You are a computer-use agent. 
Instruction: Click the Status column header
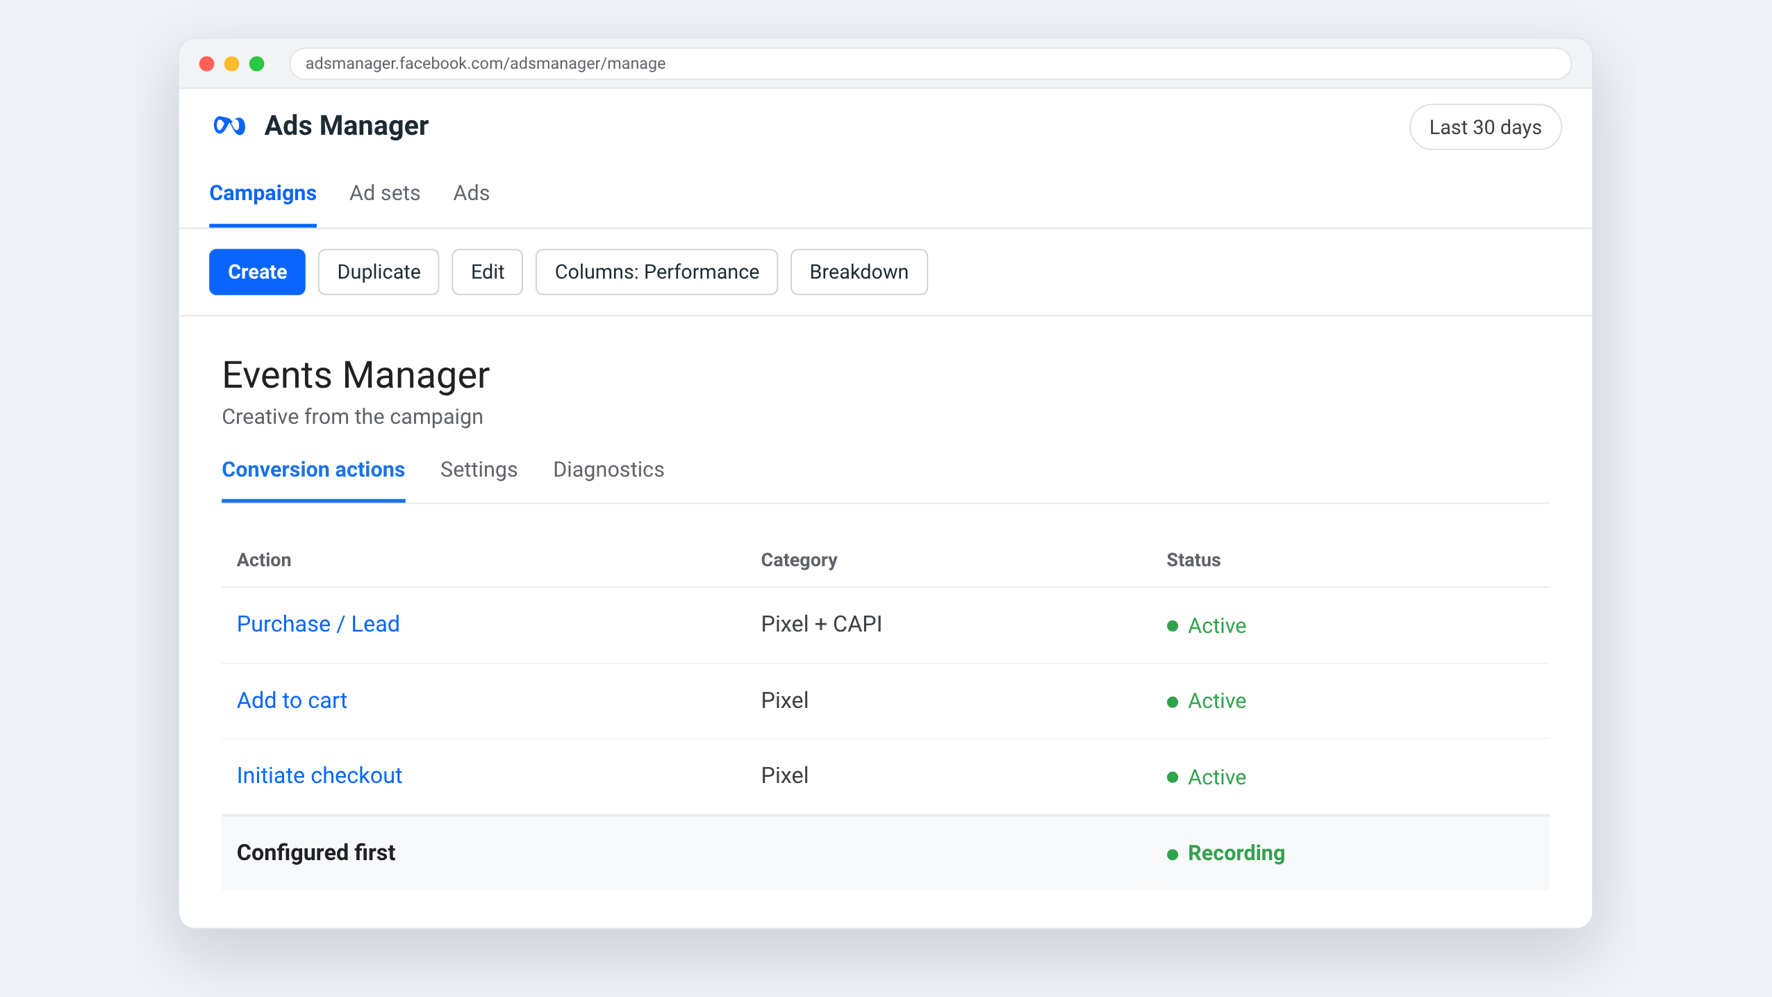point(1193,560)
